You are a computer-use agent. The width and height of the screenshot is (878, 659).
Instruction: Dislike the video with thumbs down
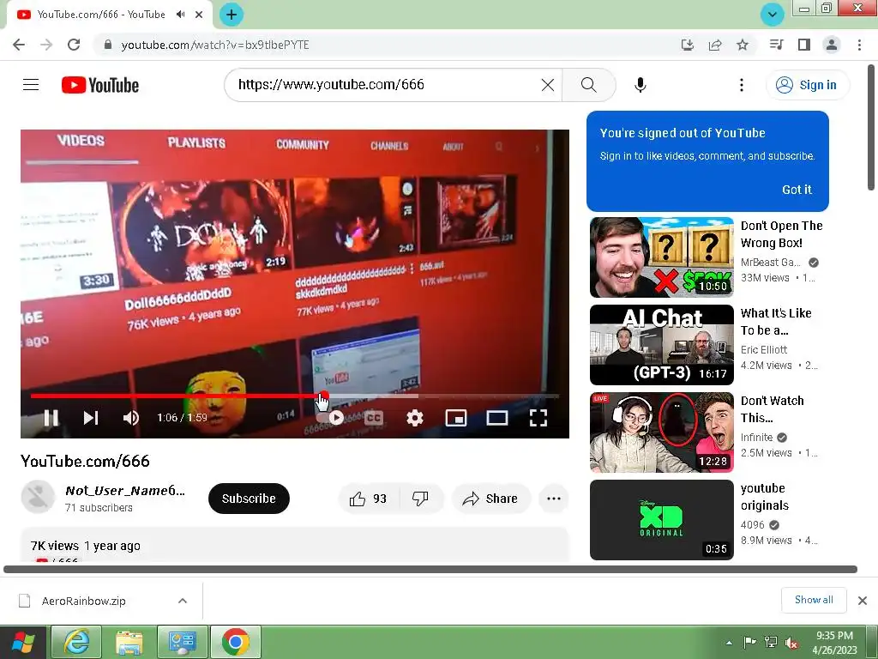420,499
